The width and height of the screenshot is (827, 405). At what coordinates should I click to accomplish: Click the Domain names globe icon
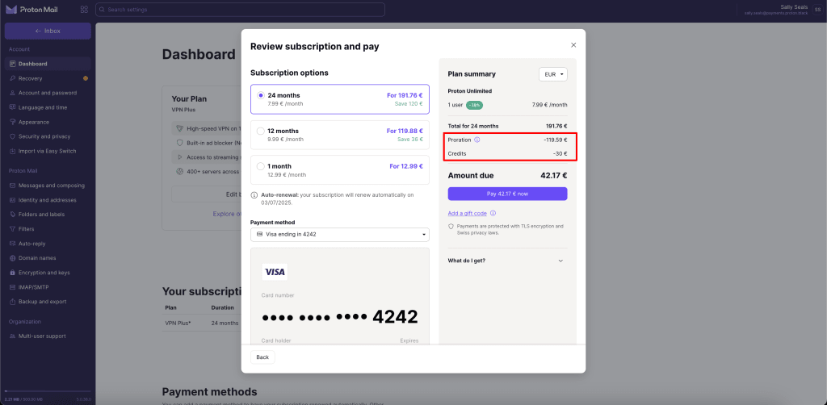13,258
